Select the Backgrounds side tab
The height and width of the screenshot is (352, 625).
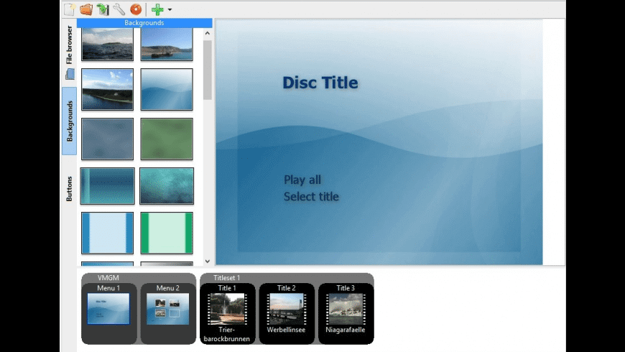click(70, 121)
